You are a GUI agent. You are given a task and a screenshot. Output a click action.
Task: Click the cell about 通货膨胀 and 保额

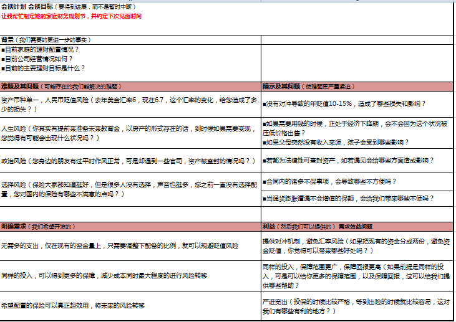coord(356,198)
